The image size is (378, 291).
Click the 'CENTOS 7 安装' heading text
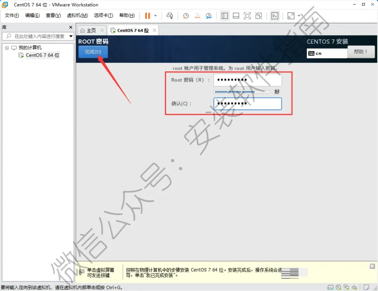(327, 42)
